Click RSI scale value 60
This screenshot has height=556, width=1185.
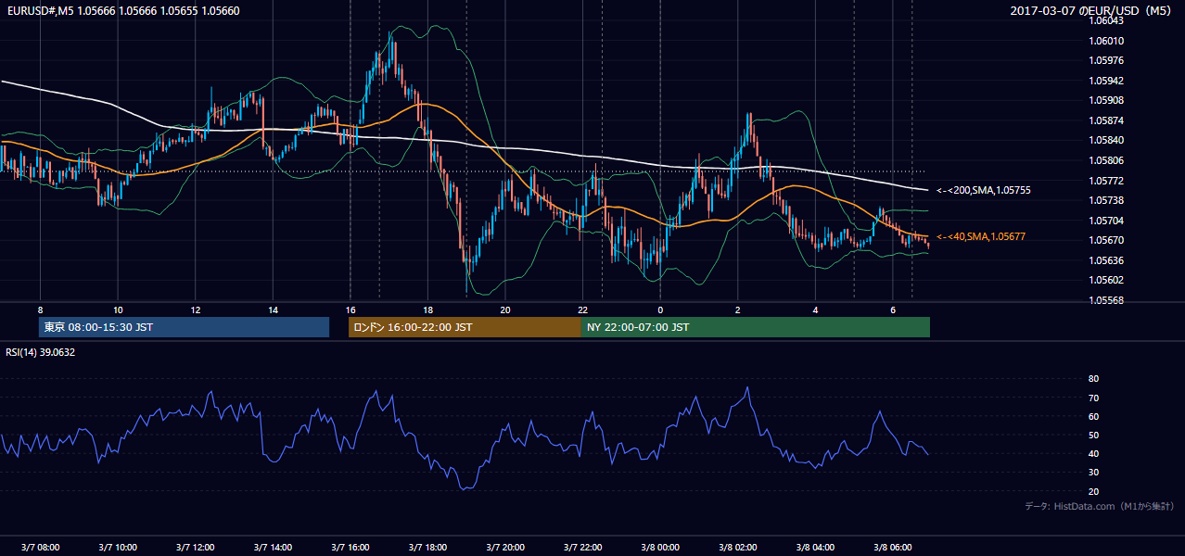1093,416
